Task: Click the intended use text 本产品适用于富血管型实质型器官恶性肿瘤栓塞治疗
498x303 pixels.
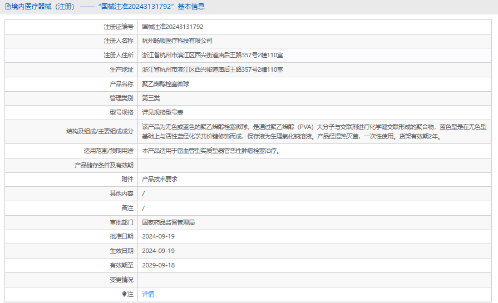Action: click(x=211, y=151)
